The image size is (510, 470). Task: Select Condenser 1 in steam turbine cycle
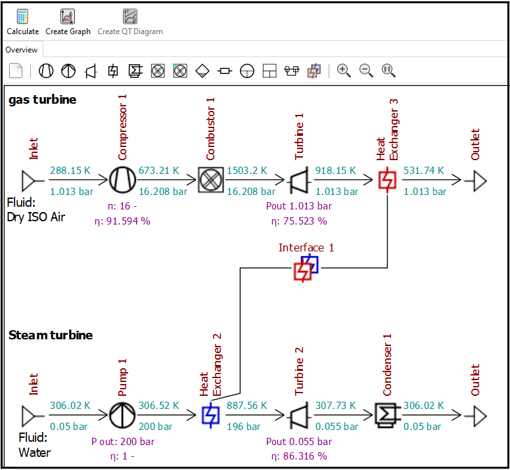coord(388,416)
